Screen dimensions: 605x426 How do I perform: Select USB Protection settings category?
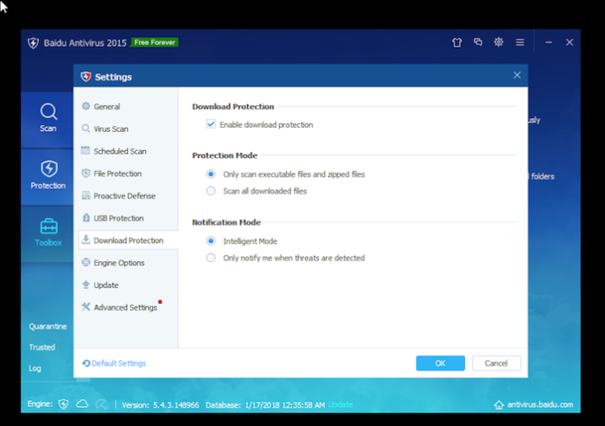tap(128, 218)
